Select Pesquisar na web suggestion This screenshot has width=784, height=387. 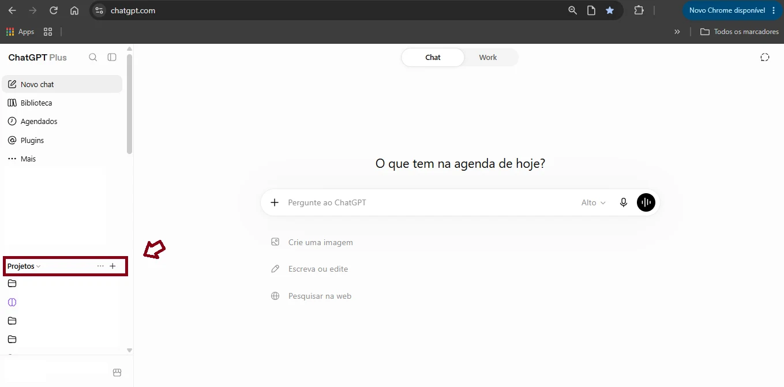312,296
